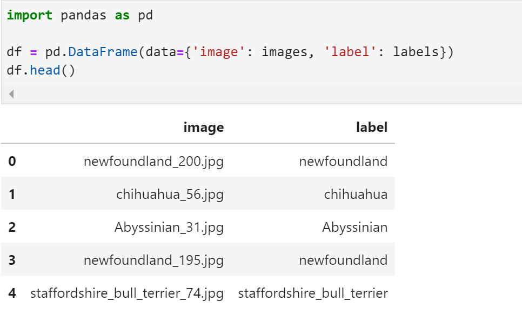Select the chihuahua_56.jpg image cell
The image size is (522, 321).
(x=170, y=194)
